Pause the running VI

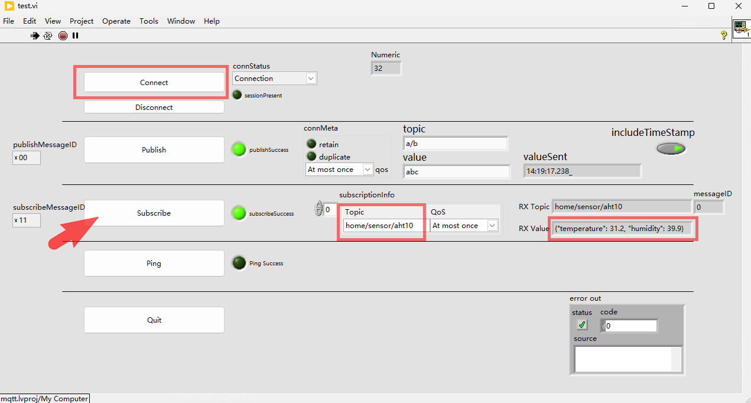pos(76,35)
